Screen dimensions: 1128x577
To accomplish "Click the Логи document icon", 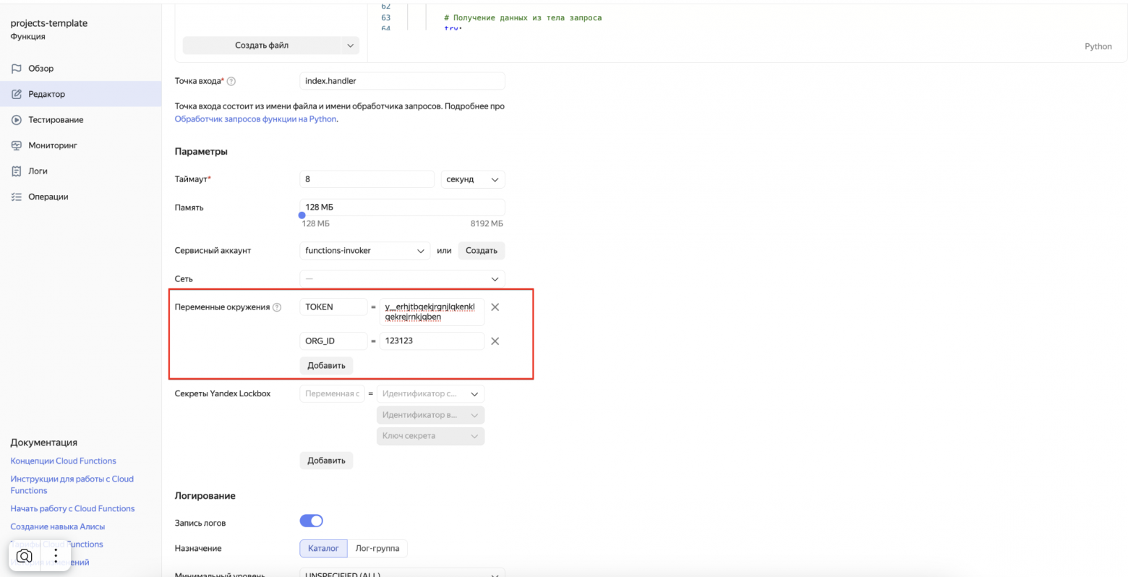I will [x=17, y=171].
